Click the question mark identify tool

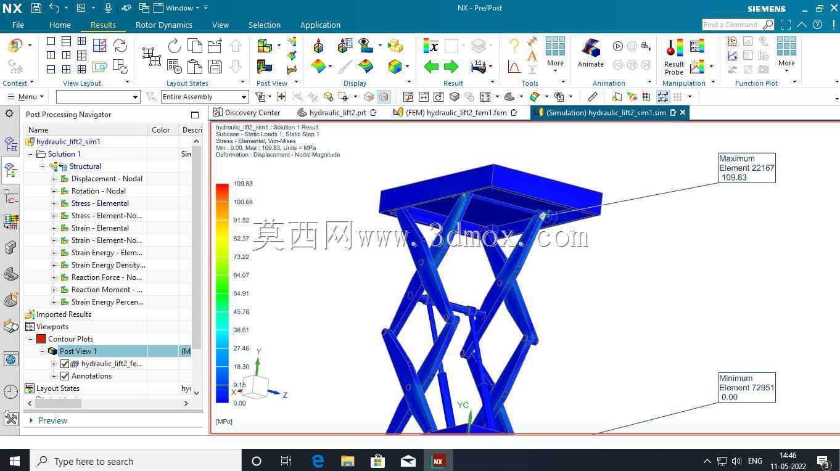click(514, 45)
